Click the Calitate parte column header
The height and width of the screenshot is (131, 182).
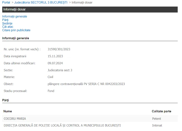click(161, 111)
